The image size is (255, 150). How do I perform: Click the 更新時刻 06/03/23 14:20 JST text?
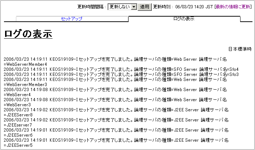(x=183, y=7)
